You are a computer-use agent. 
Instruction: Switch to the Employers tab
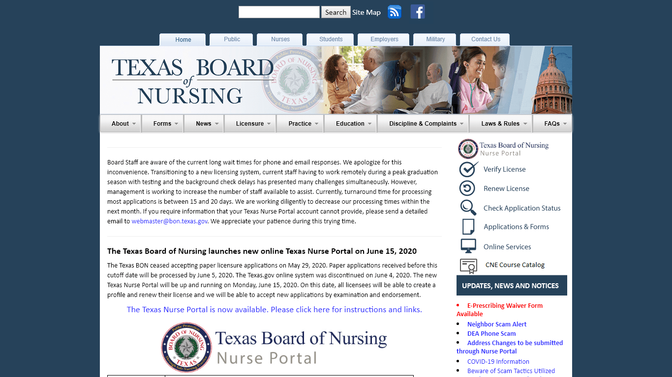click(x=385, y=39)
